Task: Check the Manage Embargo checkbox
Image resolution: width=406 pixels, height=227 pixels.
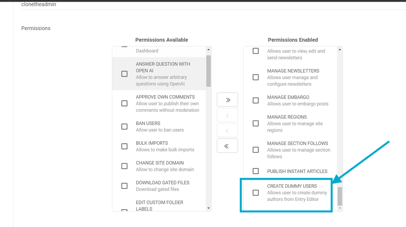Action: point(256,100)
